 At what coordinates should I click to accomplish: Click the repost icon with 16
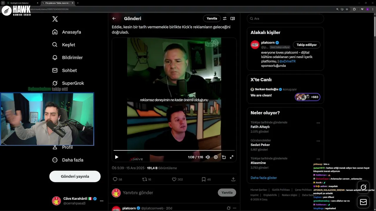click(x=145, y=179)
